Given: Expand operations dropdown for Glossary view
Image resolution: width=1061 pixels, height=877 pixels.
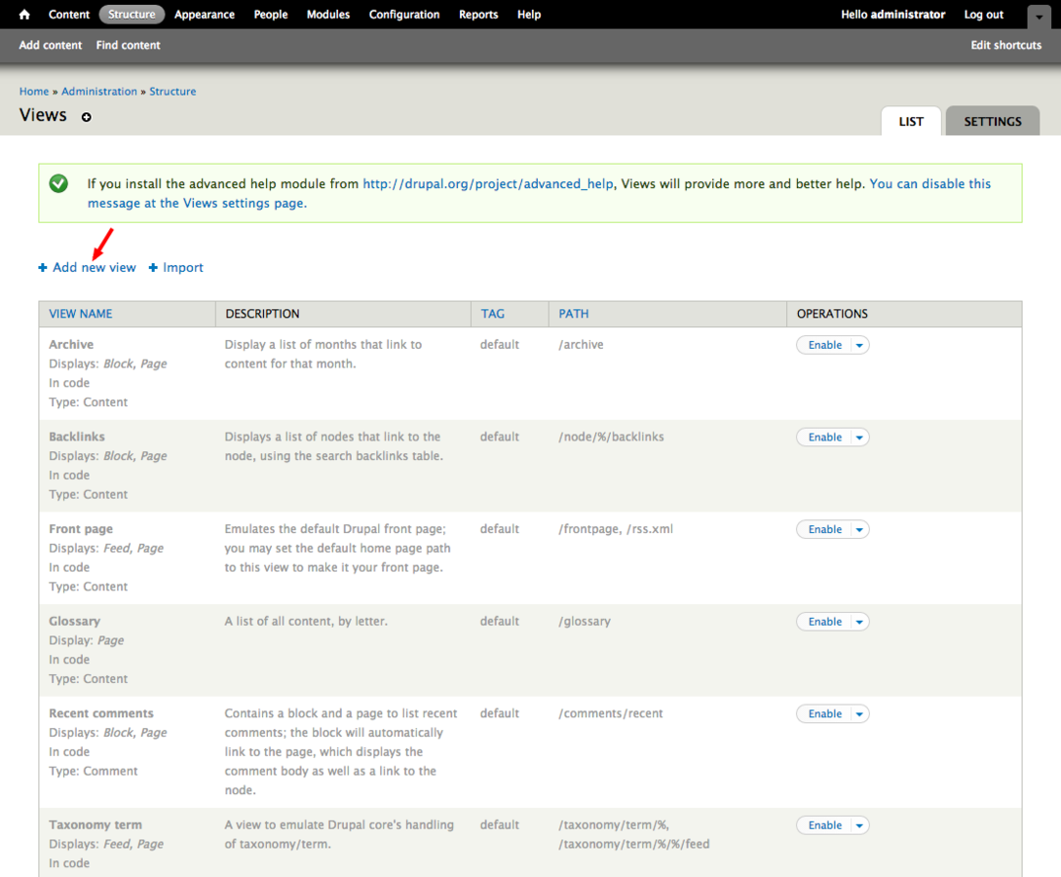Looking at the screenshot, I should (x=859, y=622).
